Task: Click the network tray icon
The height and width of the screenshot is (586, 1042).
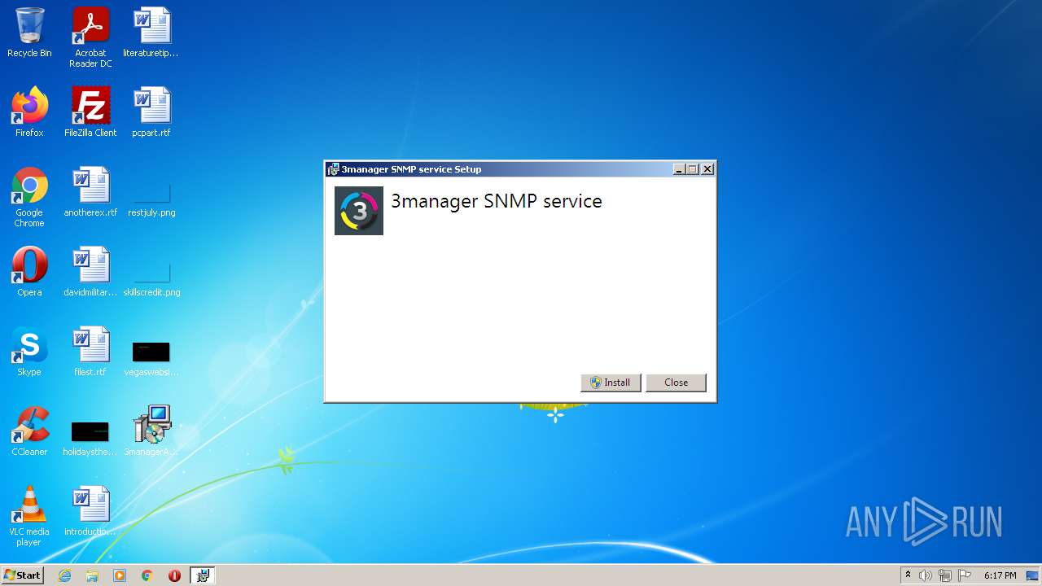Action: (945, 575)
